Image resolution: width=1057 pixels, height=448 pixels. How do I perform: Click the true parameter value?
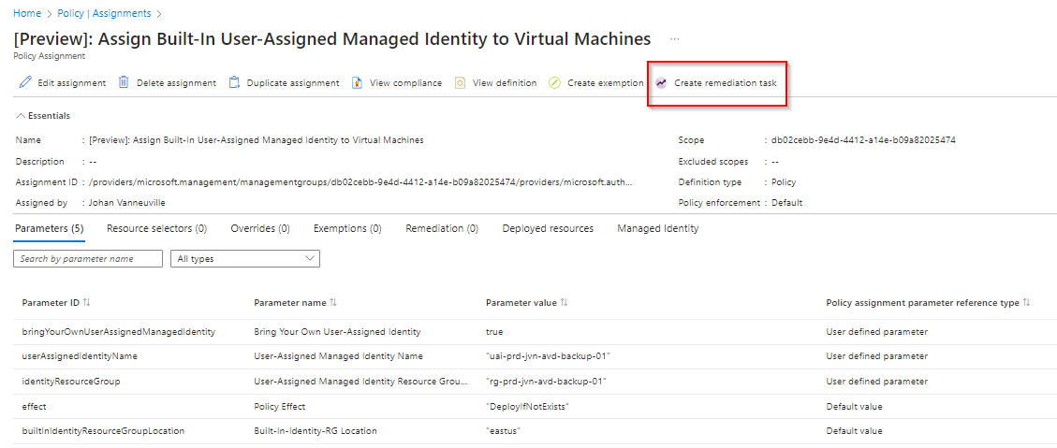tap(494, 332)
